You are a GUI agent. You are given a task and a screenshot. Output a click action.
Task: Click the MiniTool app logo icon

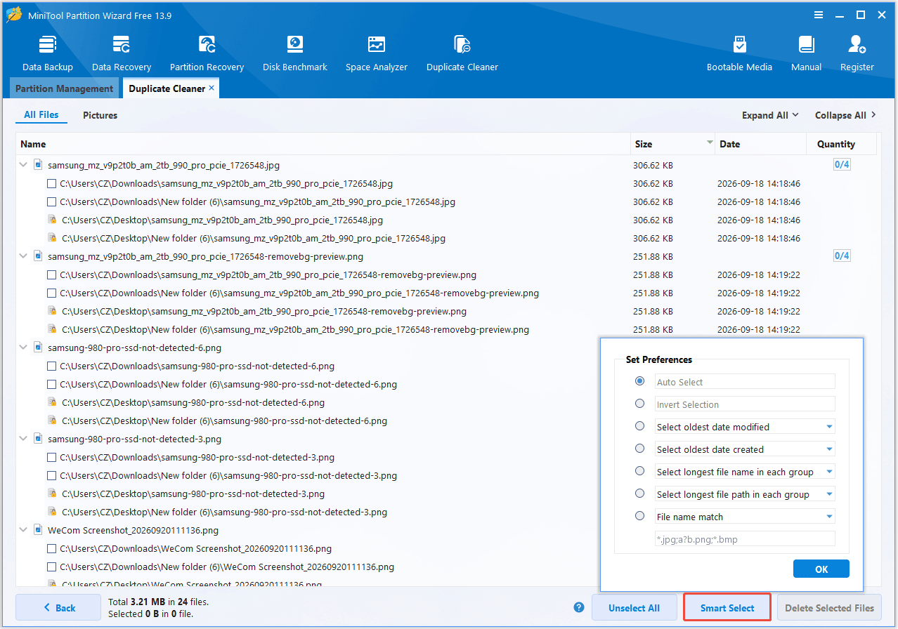point(14,15)
